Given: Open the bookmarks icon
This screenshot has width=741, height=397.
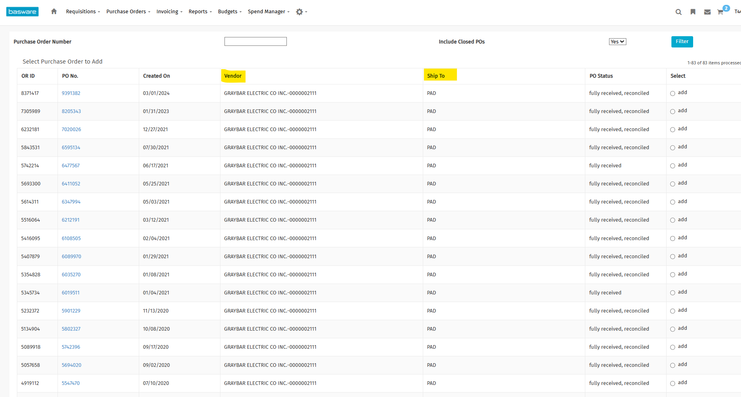Looking at the screenshot, I should pyautogui.click(x=693, y=12).
